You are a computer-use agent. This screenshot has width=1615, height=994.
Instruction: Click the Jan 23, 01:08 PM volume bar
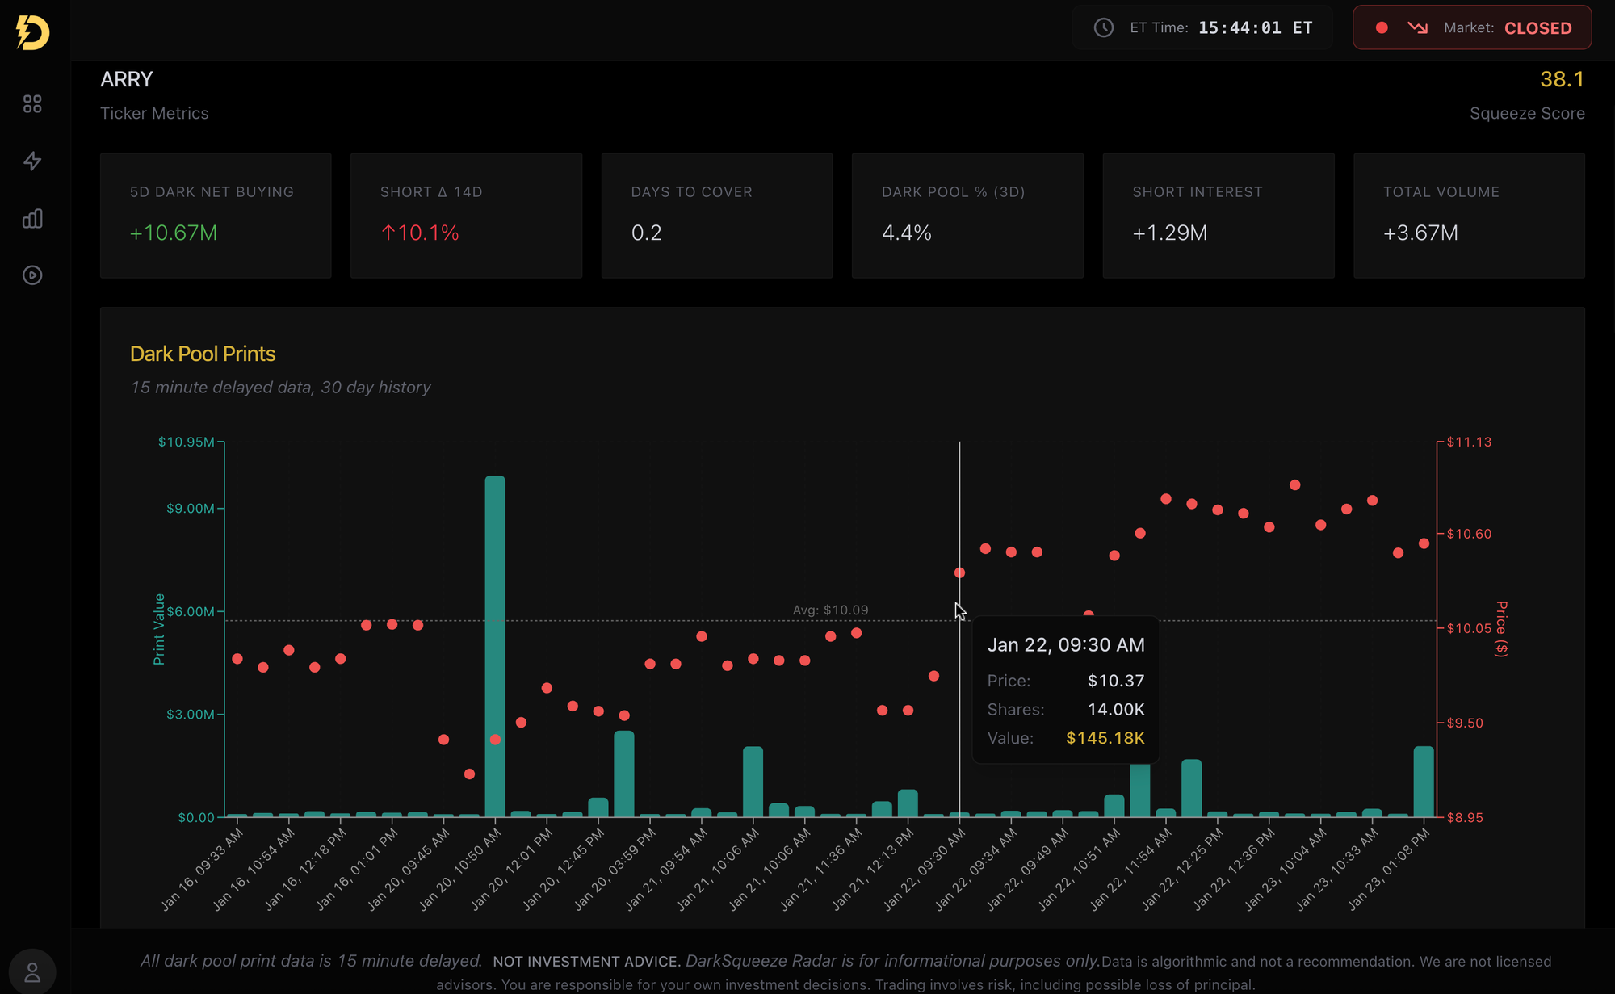coord(1424,782)
